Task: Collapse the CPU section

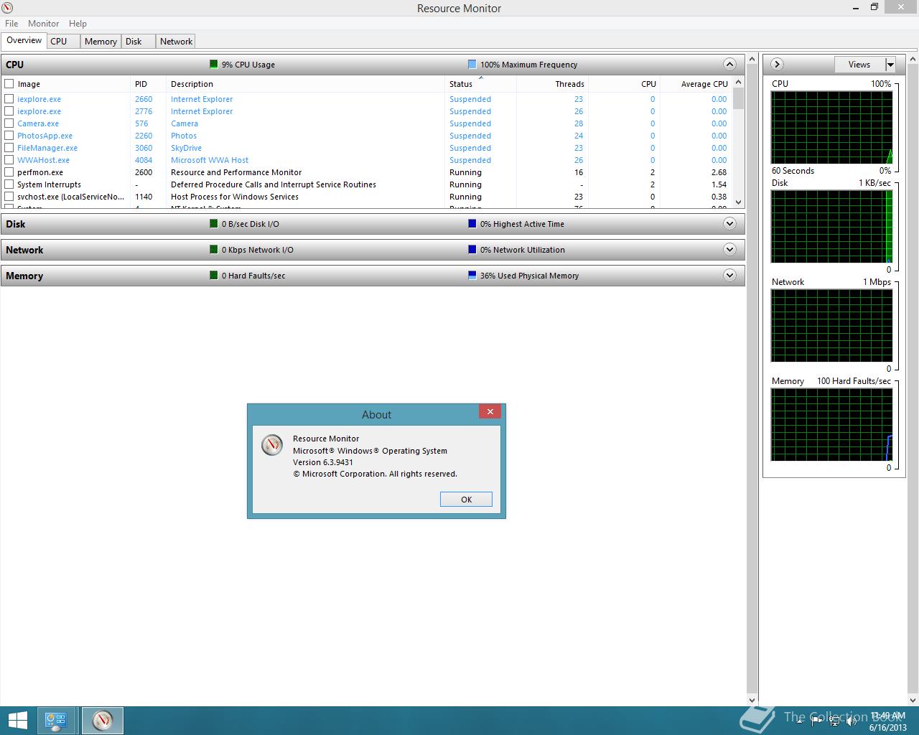Action: 729,65
